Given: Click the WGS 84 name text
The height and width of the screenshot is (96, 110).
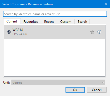Looking at the screenshot, I should [x=18, y=30].
